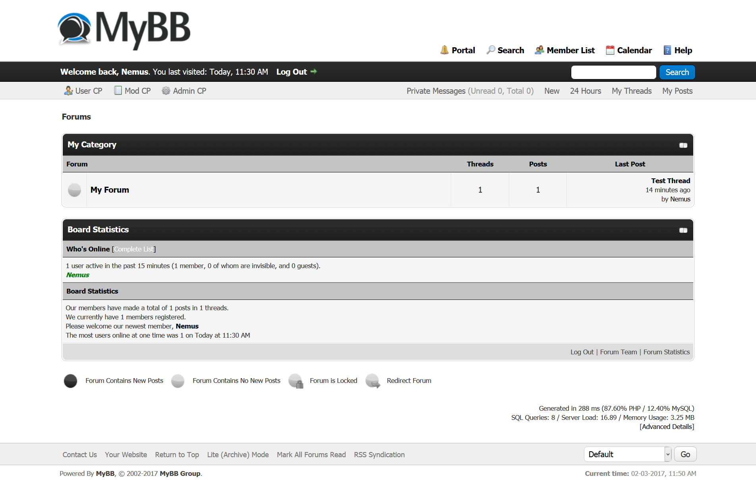Open the Portal page

tap(463, 50)
